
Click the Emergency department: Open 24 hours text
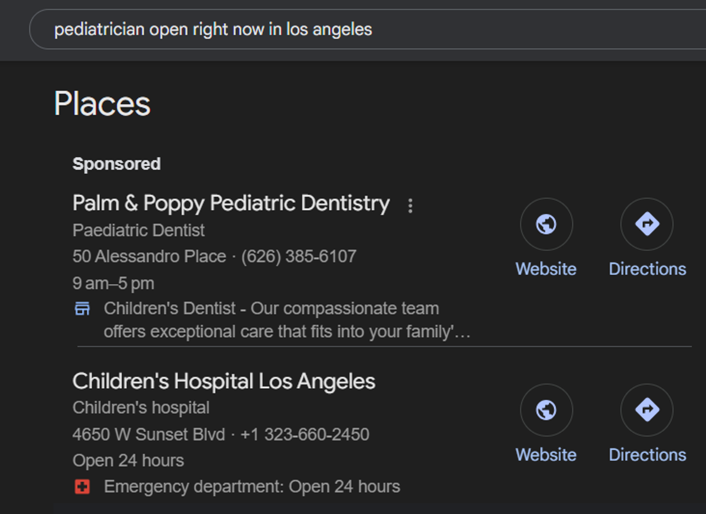tap(252, 486)
